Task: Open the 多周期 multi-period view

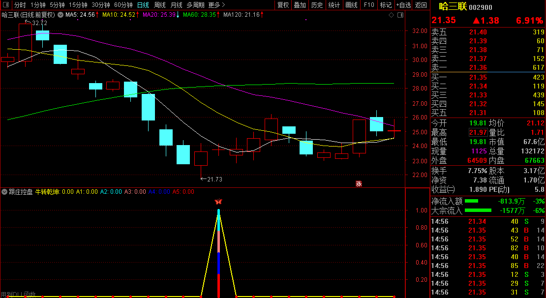Action: (x=195, y=5)
